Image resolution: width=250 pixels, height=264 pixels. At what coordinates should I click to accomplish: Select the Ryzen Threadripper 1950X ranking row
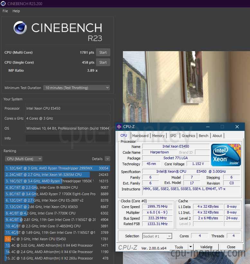point(57,181)
